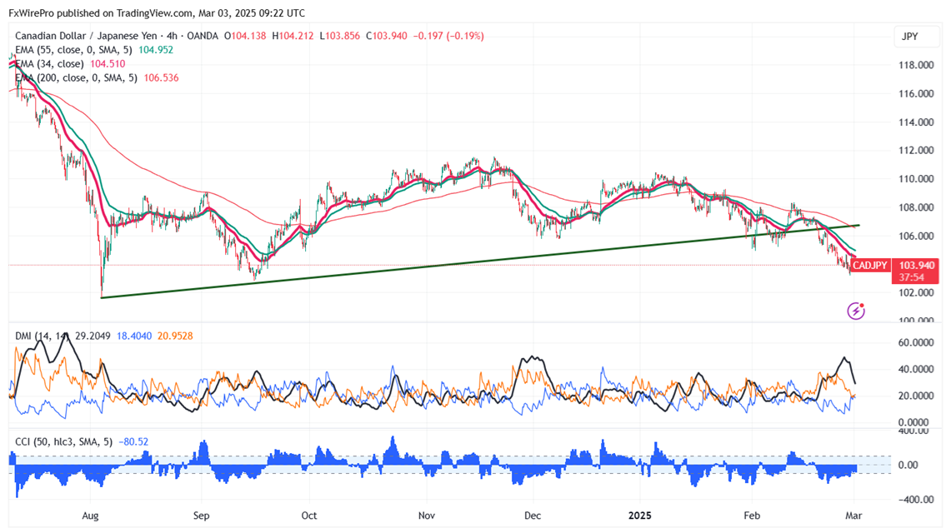Click the 118.000 price axis label
The image size is (946, 528).
pyautogui.click(x=917, y=65)
